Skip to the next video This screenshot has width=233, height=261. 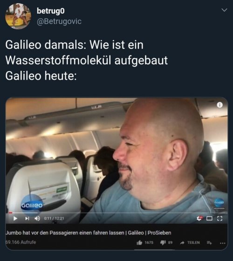[x=27, y=218]
